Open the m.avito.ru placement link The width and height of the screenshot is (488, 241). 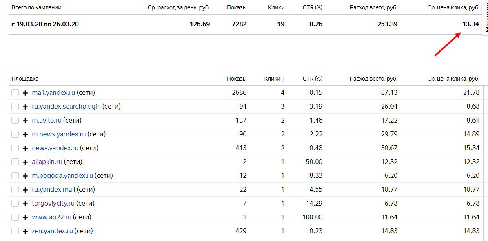pyautogui.click(x=47, y=120)
